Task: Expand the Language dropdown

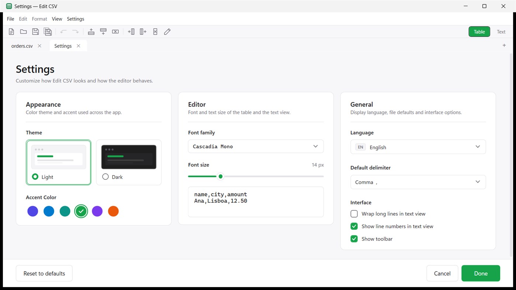Action: (418, 147)
